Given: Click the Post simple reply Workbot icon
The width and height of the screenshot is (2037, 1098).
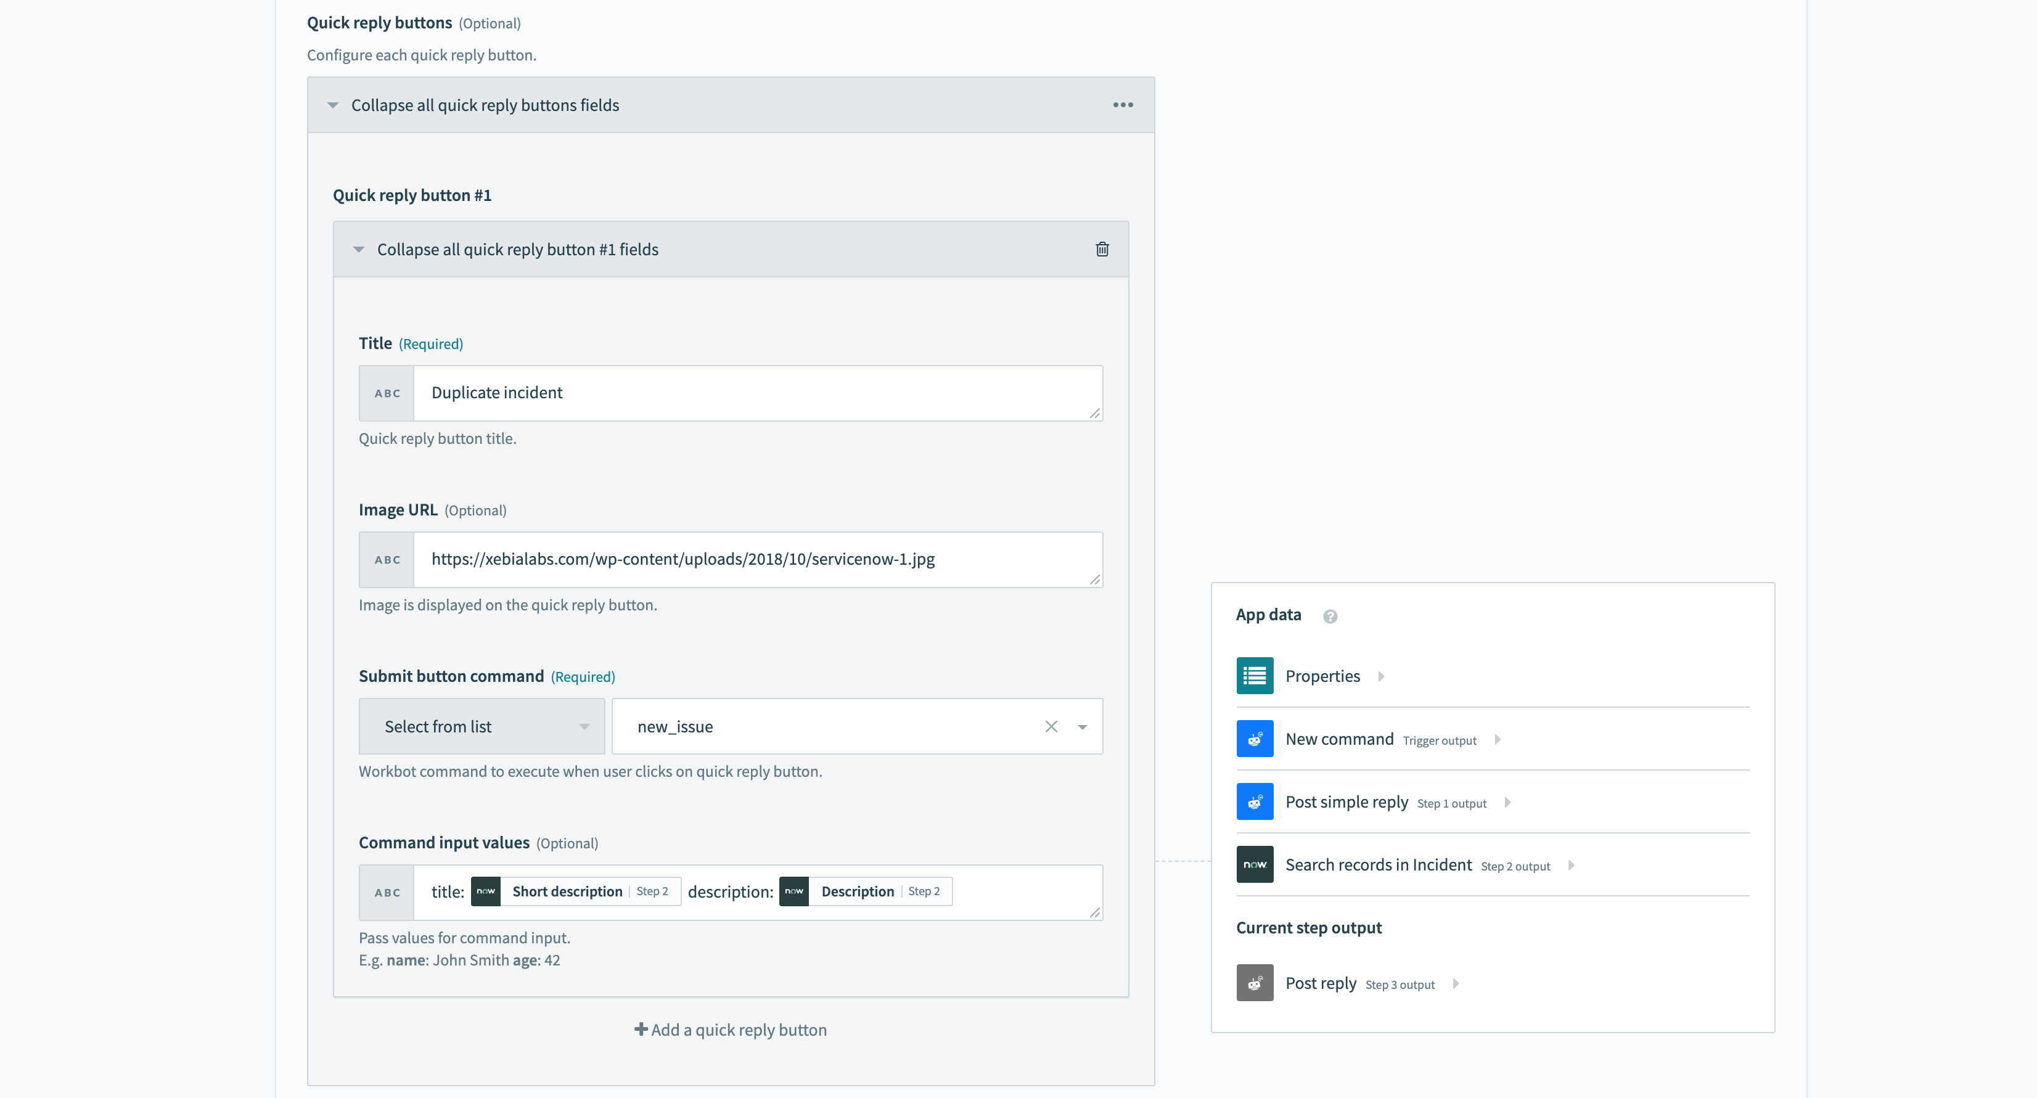Looking at the screenshot, I should coord(1254,801).
